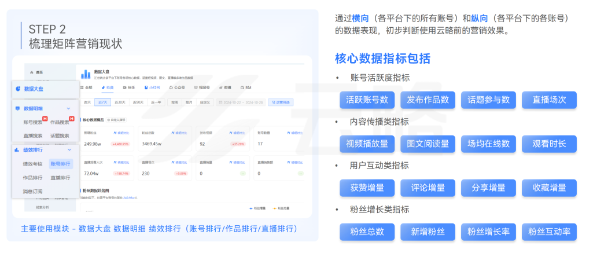593x253 pixels.
Task: Open 账号排行 in the sidebar menu
Action: pyautogui.click(x=61, y=164)
